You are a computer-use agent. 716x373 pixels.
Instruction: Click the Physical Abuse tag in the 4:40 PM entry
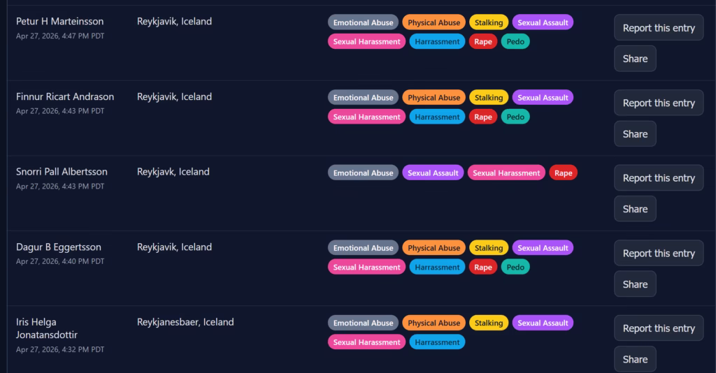(x=434, y=248)
